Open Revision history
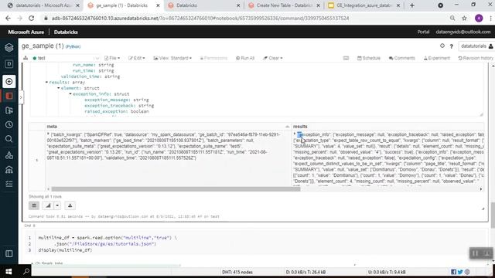This screenshot has width=495, height=278. 476,58
